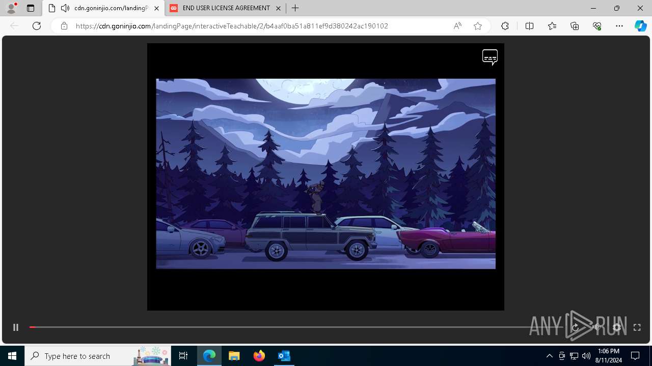Launch Copilot sidebar
The image size is (652, 366).
coord(640,26)
